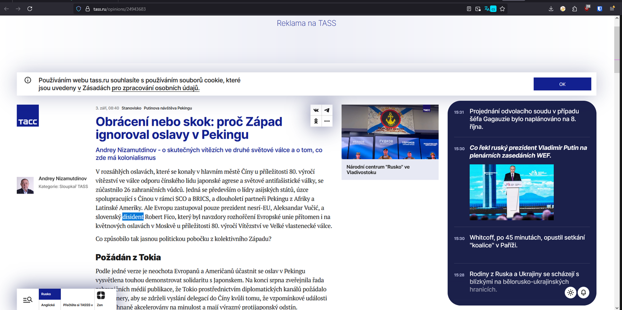Viewport: 622px width, 310px height.
Task: Go back with the browser back arrow
Action: click(x=6, y=9)
